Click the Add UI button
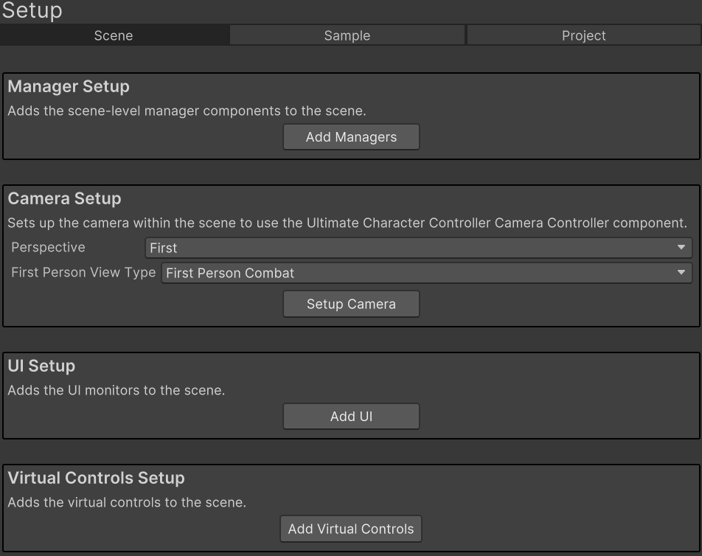This screenshot has width=702, height=556. click(351, 417)
